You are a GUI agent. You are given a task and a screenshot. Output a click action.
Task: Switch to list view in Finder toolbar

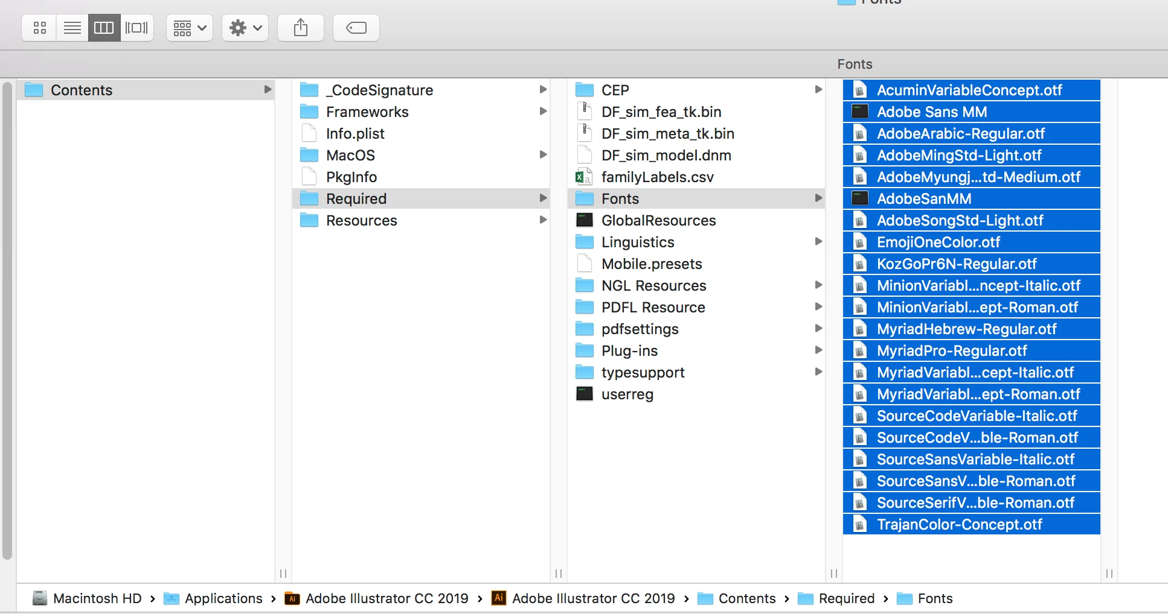coord(72,28)
